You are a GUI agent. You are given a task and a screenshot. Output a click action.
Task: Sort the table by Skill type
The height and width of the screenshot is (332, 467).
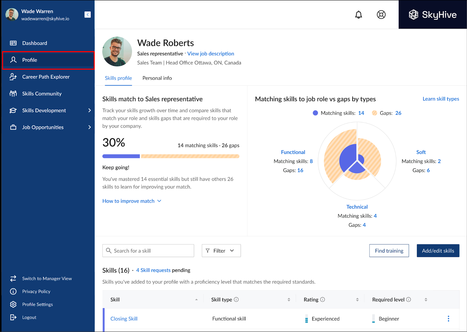click(x=289, y=300)
